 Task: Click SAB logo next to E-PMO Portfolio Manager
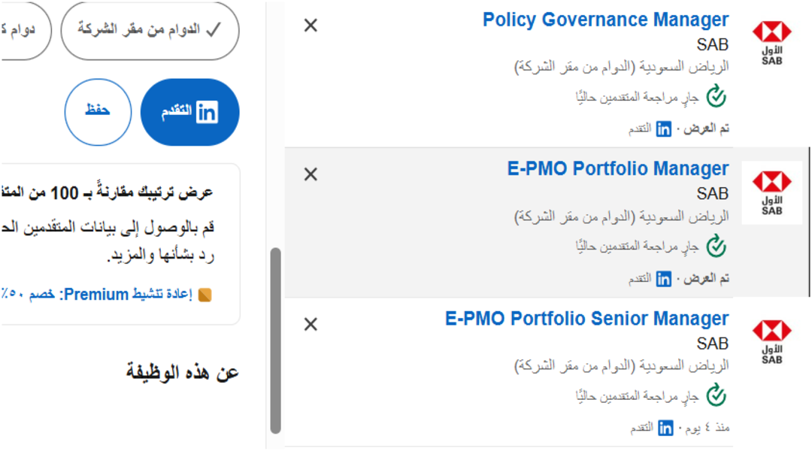pyautogui.click(x=771, y=192)
